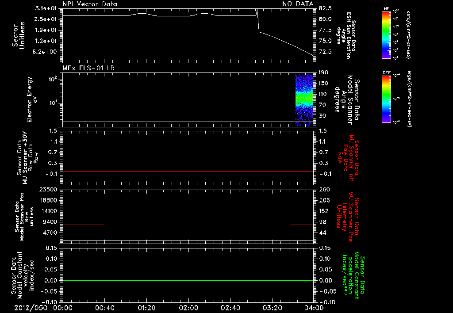Click the 'Sector Unitless' axis title

click(19, 35)
